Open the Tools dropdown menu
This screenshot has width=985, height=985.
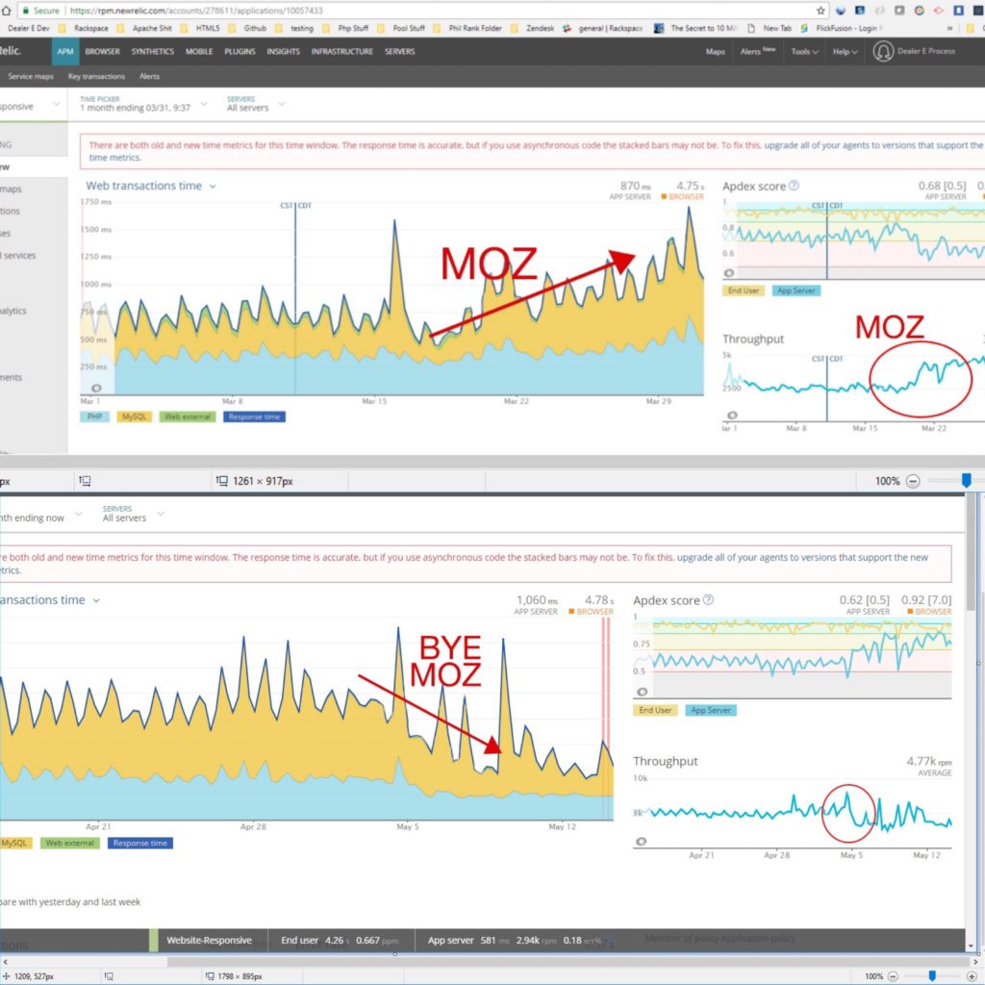804,52
